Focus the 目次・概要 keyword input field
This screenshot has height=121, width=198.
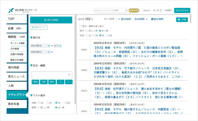pos(52,75)
